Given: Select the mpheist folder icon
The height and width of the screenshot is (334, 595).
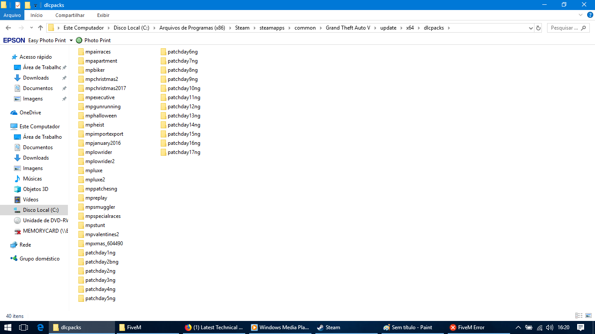Looking at the screenshot, I should [x=81, y=125].
